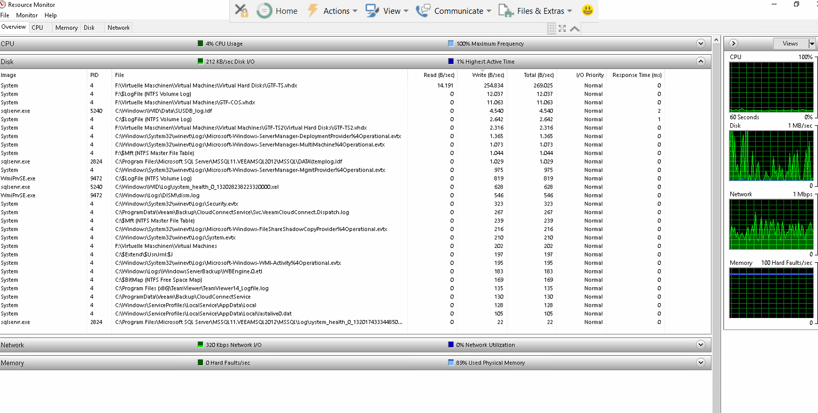The height and width of the screenshot is (413, 818).
Task: Collapse the Disk section chevron
Action: (701, 62)
